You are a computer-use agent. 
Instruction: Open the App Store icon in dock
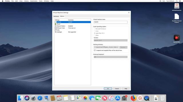coord(118,98)
